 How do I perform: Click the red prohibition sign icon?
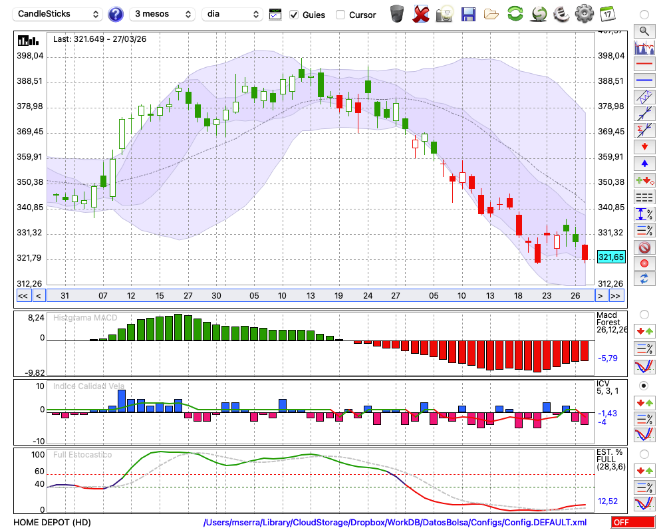point(644,247)
